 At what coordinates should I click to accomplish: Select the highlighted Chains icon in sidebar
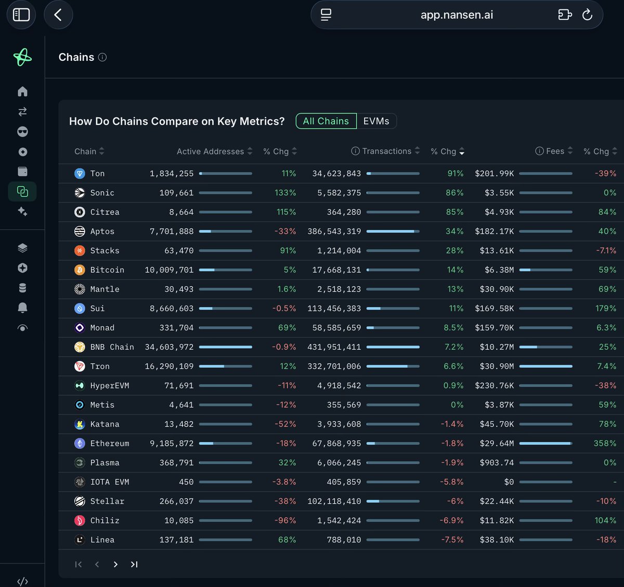coord(22,192)
